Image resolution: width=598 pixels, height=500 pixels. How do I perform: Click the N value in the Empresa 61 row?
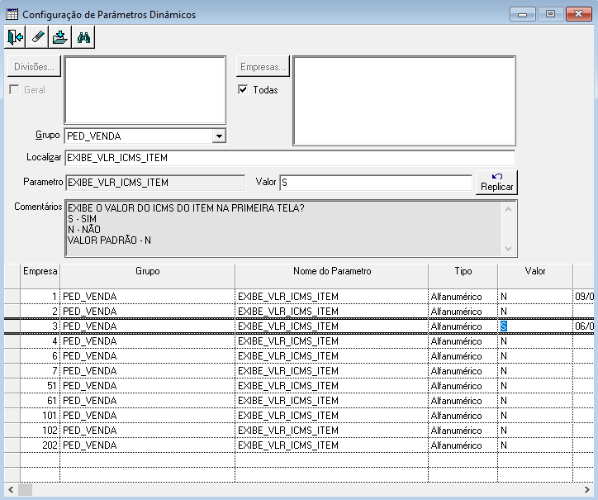click(x=504, y=401)
